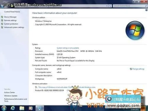Open Remote settings link
Screen dimensions: 148x111
pyautogui.click(x=10, y=20)
